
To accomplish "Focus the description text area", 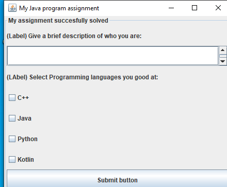I will tap(113, 56).
